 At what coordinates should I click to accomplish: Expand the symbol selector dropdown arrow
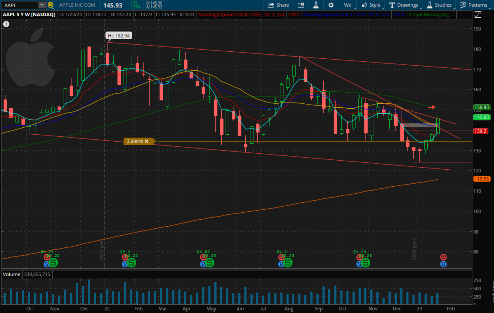tap(42, 5)
